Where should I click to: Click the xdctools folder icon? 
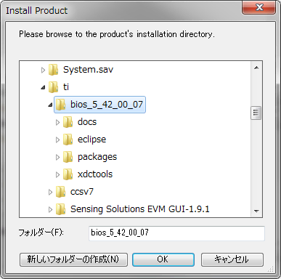point(68,174)
